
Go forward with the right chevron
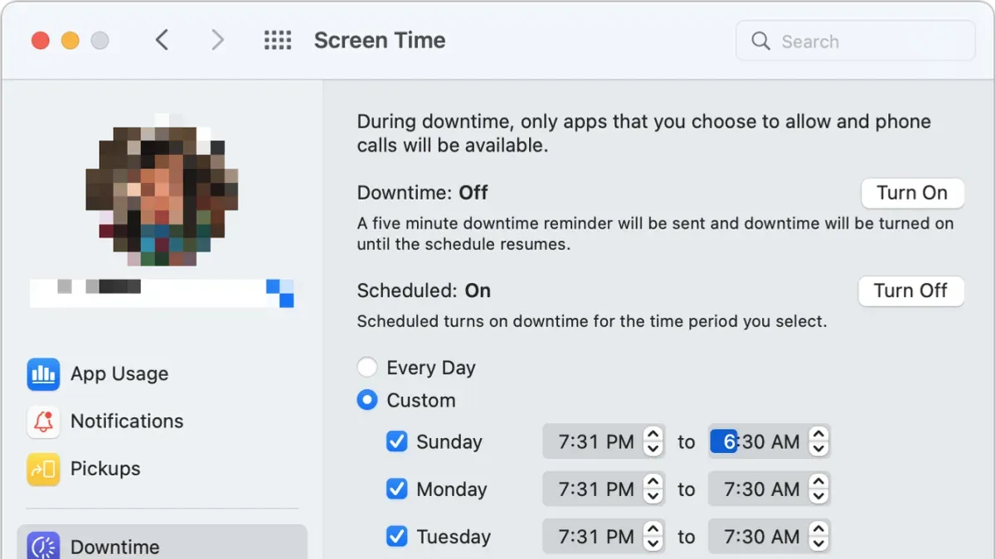pyautogui.click(x=217, y=40)
